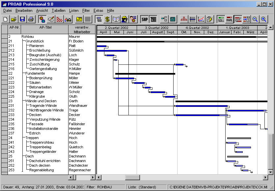Open the cost view dollar icon
Image resolution: width=275 pixels, height=191 pixels.
(107, 19)
